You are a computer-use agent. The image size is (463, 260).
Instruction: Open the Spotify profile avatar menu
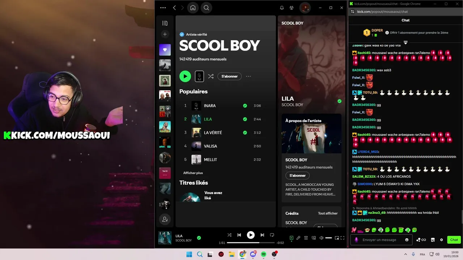pos(305,8)
